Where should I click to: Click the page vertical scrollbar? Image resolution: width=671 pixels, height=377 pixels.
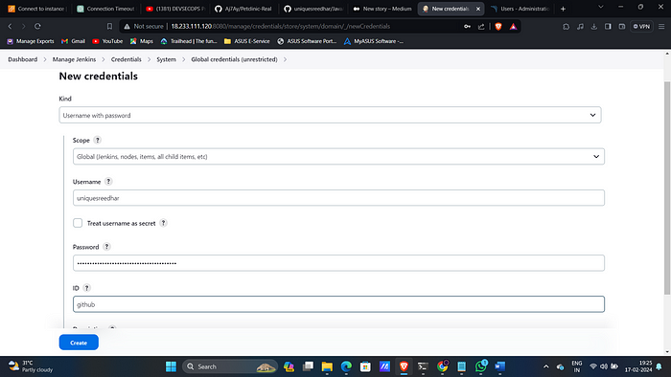pyautogui.click(x=667, y=188)
